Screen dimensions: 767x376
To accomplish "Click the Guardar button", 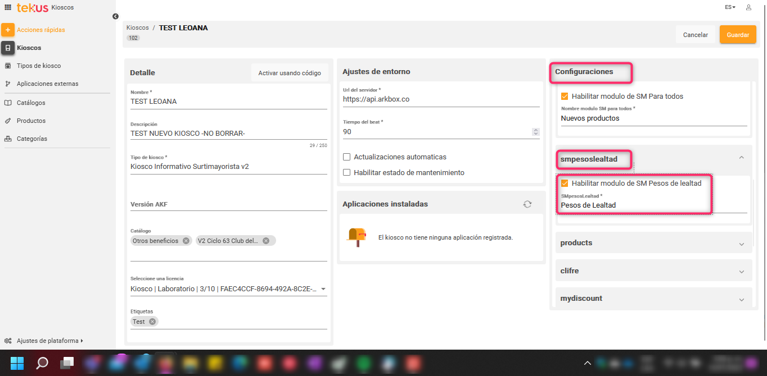I will 737,35.
